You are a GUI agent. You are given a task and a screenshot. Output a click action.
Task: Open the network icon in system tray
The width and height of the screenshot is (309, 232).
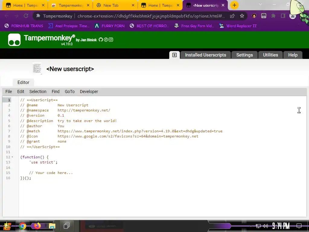click(258, 226)
